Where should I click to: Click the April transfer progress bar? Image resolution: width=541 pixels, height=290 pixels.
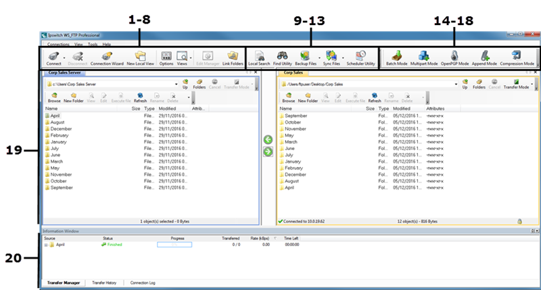[174, 245]
